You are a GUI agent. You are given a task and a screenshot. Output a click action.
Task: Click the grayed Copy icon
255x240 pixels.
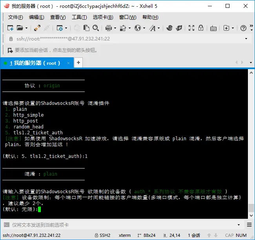tap(77, 28)
